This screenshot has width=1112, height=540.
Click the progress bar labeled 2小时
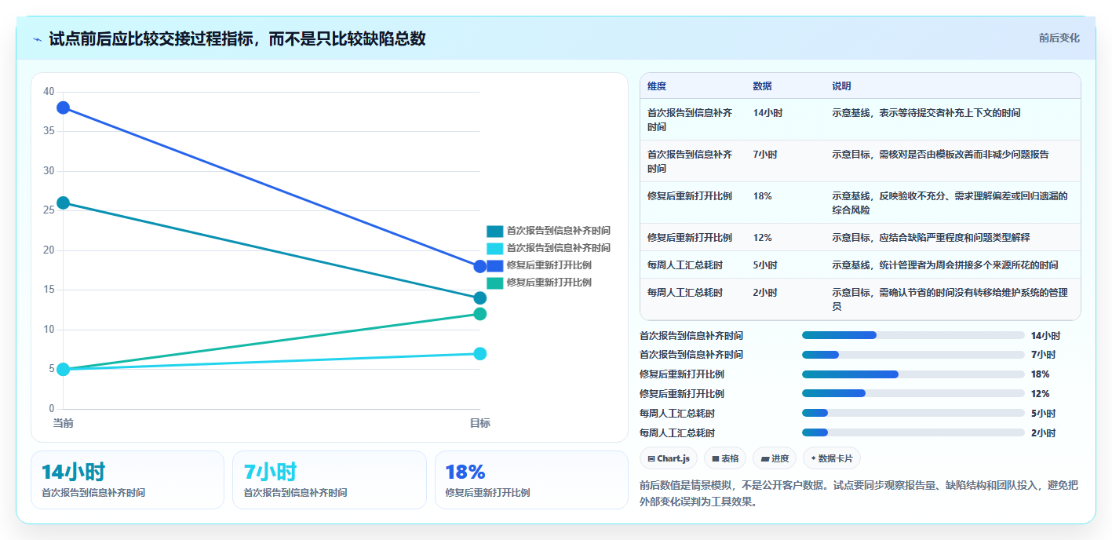[x=913, y=432]
